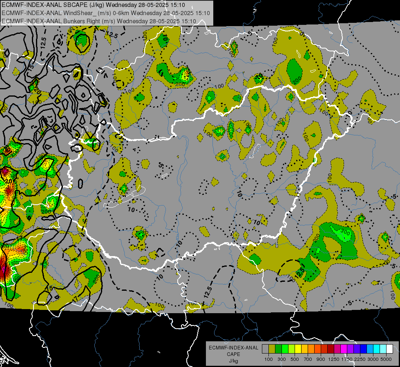The height and width of the screenshot is (367, 400).
Task: Pick the pure blue legend swatch
Action: (x=364, y=349)
